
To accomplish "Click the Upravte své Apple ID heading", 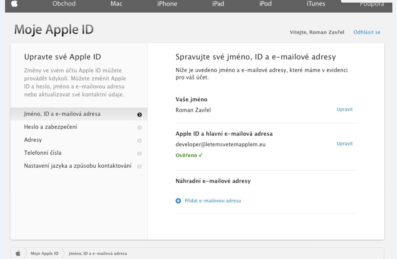I will (x=63, y=57).
